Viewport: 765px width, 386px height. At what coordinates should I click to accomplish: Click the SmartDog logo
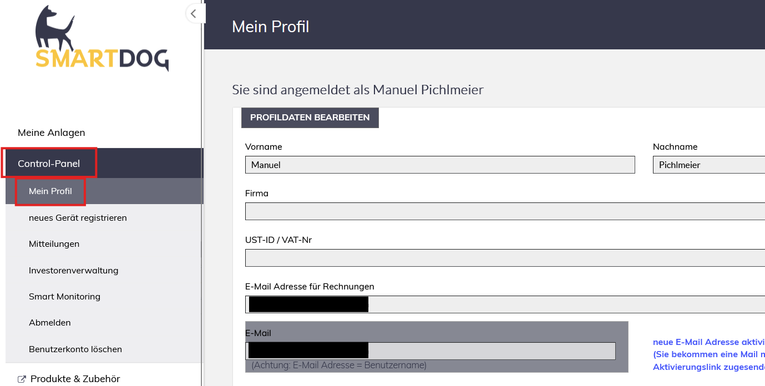pyautogui.click(x=102, y=39)
